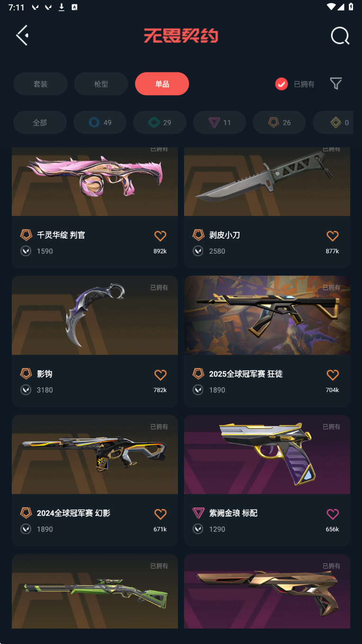The width and height of the screenshot is (362, 644).
Task: Open the 紫阙金琅 标配 pistol image
Action: pos(267,455)
